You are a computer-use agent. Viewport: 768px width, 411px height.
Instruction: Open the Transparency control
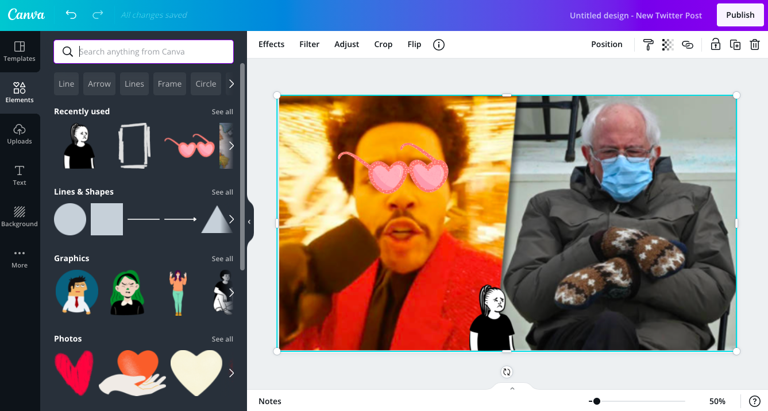pyautogui.click(x=667, y=44)
